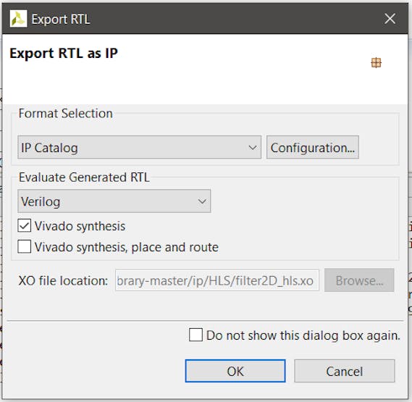412x402 pixels.
Task: Tick Do not show this dialog box again
Action: coord(196,335)
